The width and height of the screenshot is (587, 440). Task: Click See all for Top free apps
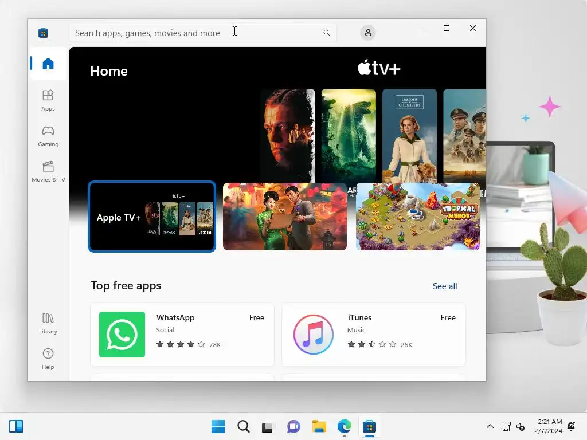445,286
